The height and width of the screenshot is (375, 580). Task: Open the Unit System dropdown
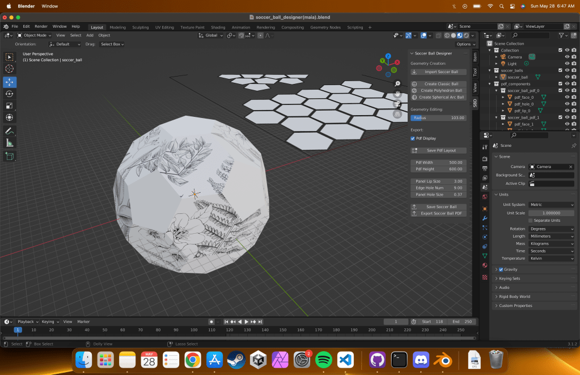click(551, 205)
